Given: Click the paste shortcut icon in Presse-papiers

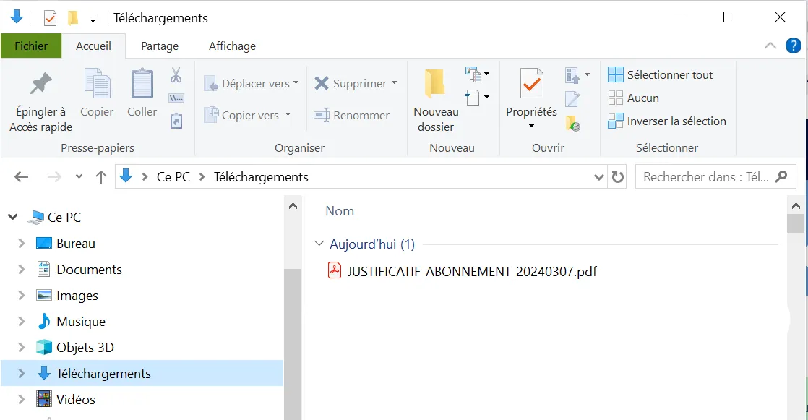Looking at the screenshot, I should pos(176,121).
